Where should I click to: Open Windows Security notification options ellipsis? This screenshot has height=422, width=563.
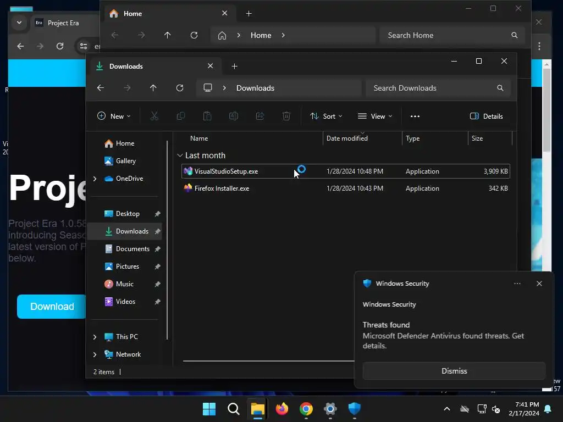(517, 284)
